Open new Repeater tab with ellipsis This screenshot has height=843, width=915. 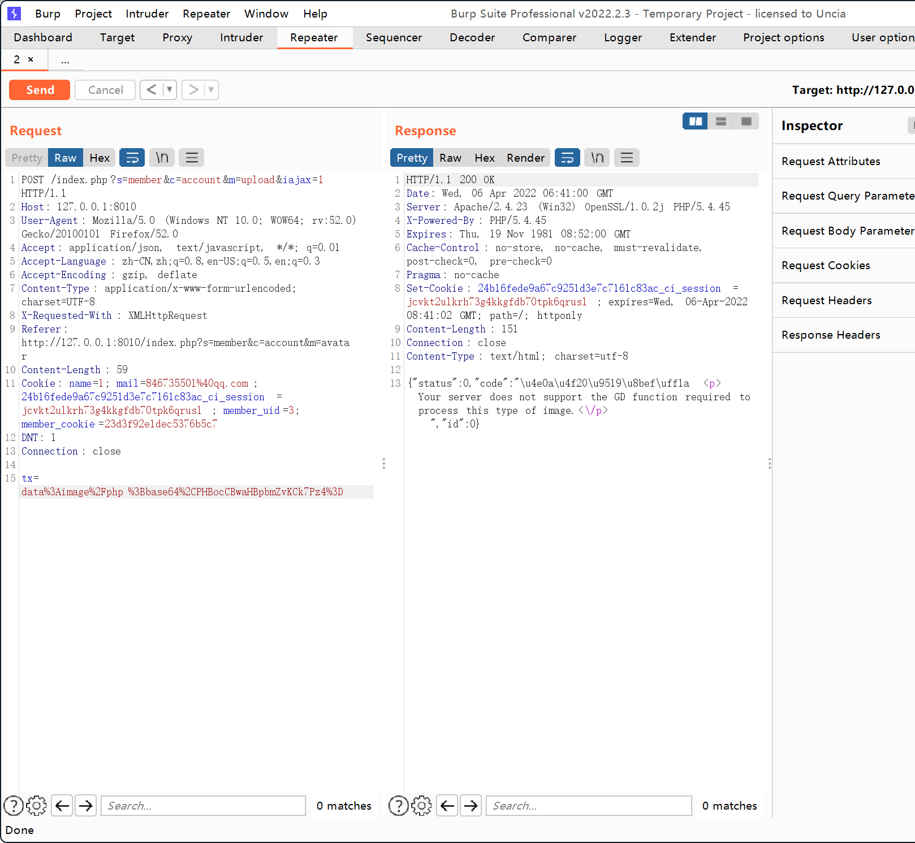[x=66, y=60]
